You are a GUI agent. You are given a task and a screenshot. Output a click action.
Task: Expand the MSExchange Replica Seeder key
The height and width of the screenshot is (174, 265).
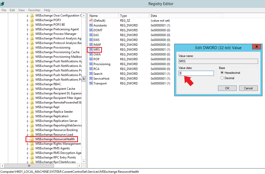tap(28, 112)
